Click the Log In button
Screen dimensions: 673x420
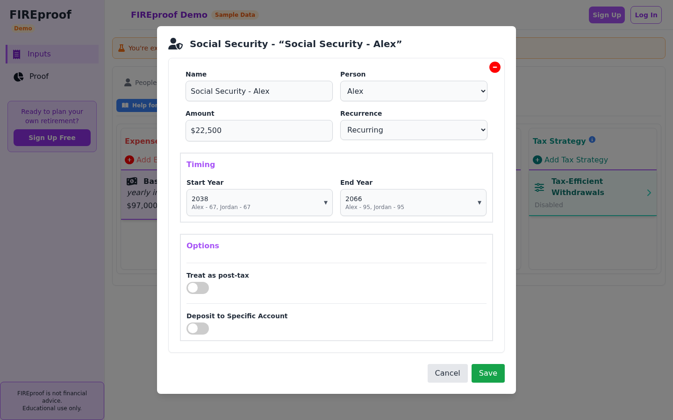click(x=646, y=15)
